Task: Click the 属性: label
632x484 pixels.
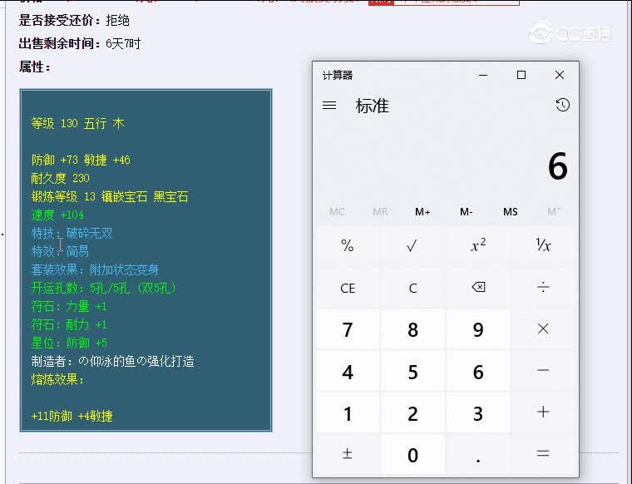Action: pyautogui.click(x=35, y=67)
